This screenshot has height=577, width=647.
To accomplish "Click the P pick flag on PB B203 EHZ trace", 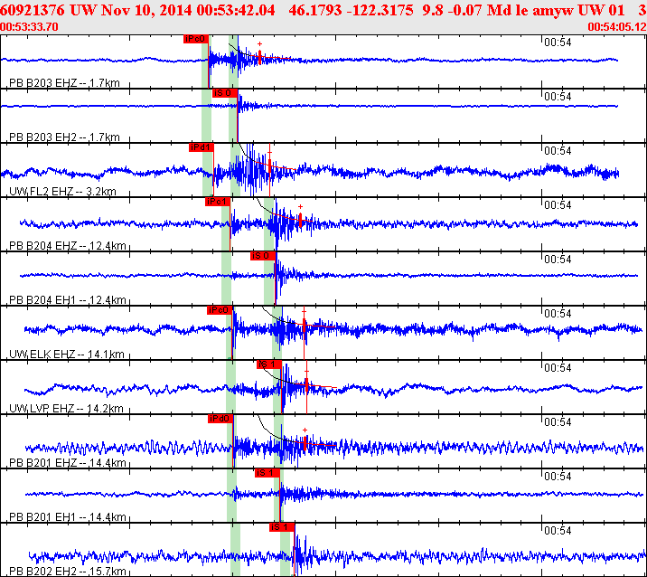I will tap(195, 39).
